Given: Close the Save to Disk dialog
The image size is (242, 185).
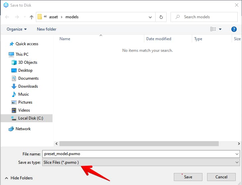Looking at the screenshot, I should tap(237, 5).
